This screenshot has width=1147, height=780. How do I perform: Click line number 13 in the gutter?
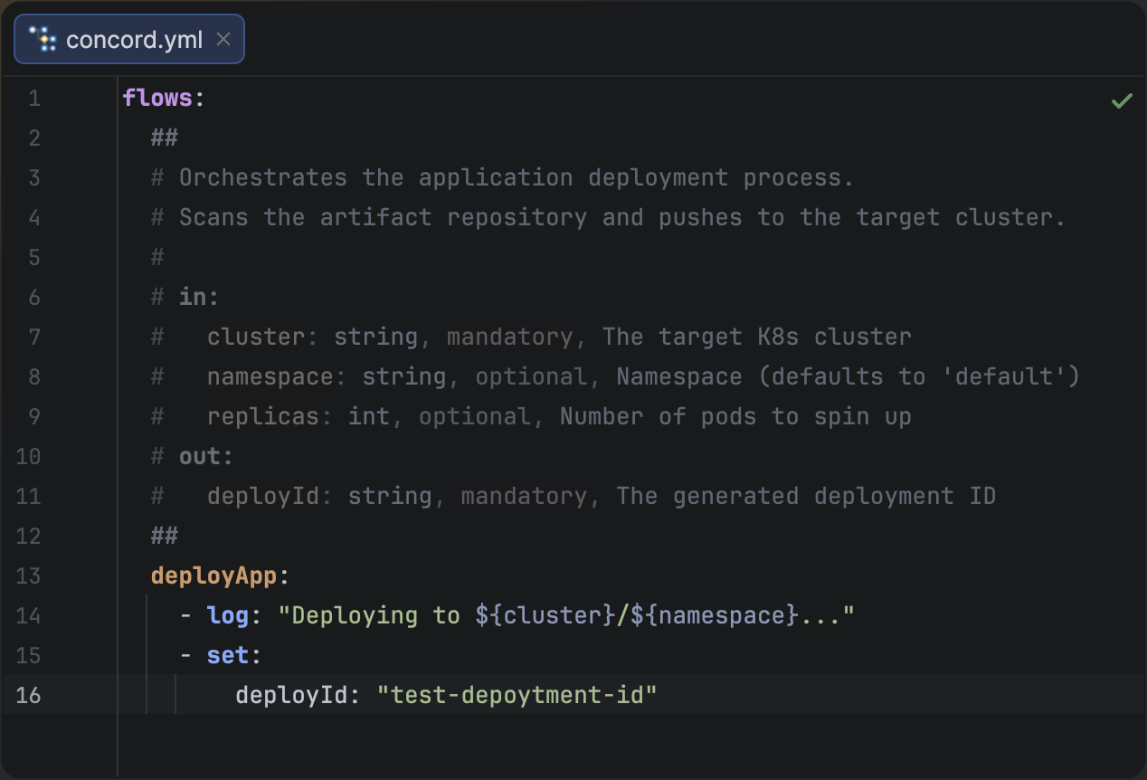click(28, 575)
